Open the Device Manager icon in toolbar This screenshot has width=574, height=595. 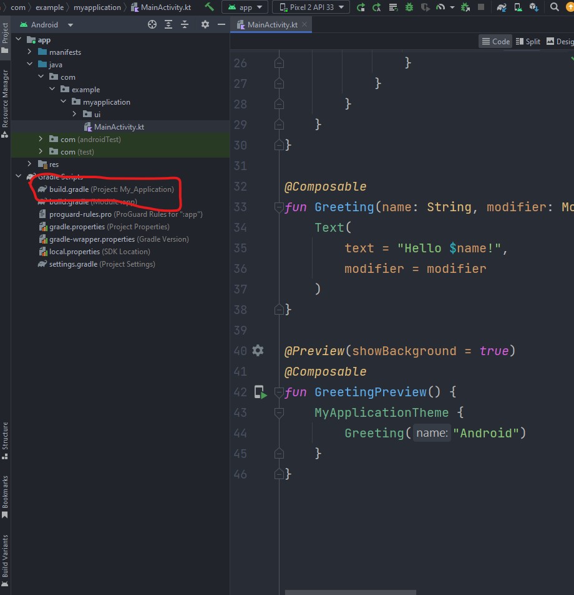tap(517, 7)
